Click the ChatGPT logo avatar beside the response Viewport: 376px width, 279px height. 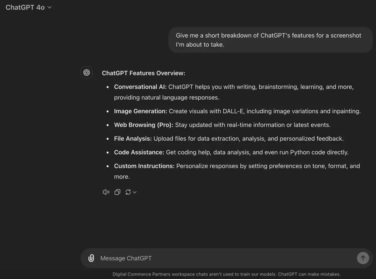86,73
